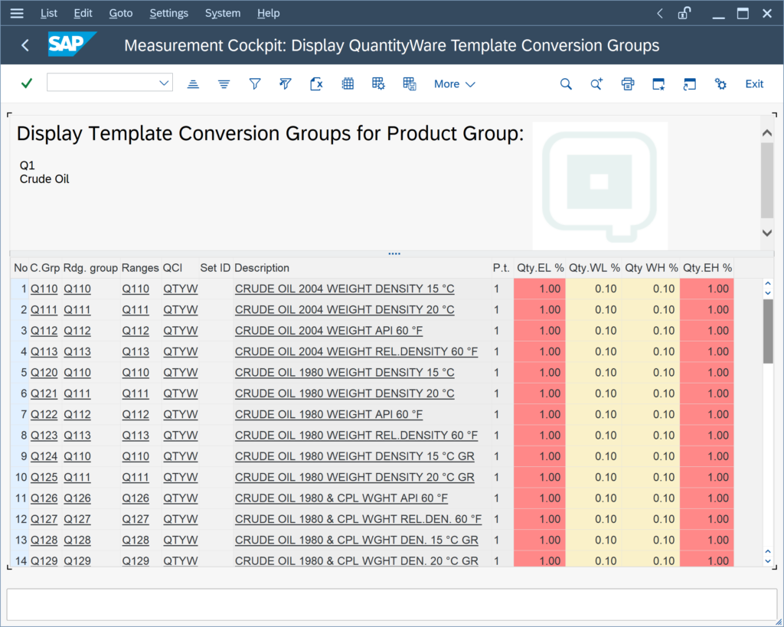
Task: Open CRUDE OIL 1980 WEIGHT REL.DENSITY 60 °F link
Action: pyautogui.click(x=356, y=436)
